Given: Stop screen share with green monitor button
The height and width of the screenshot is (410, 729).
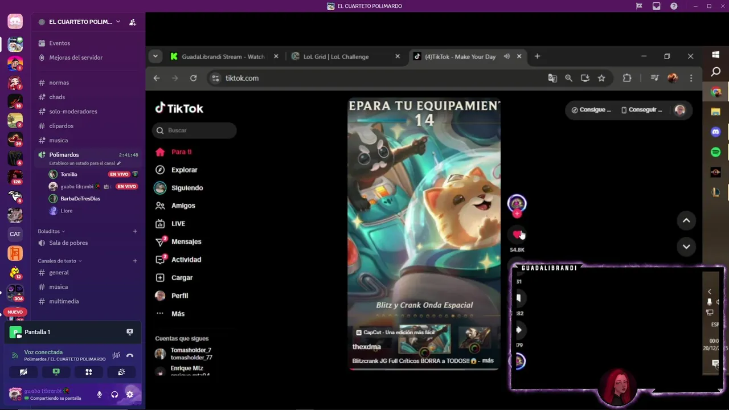Looking at the screenshot, I should 56,372.
